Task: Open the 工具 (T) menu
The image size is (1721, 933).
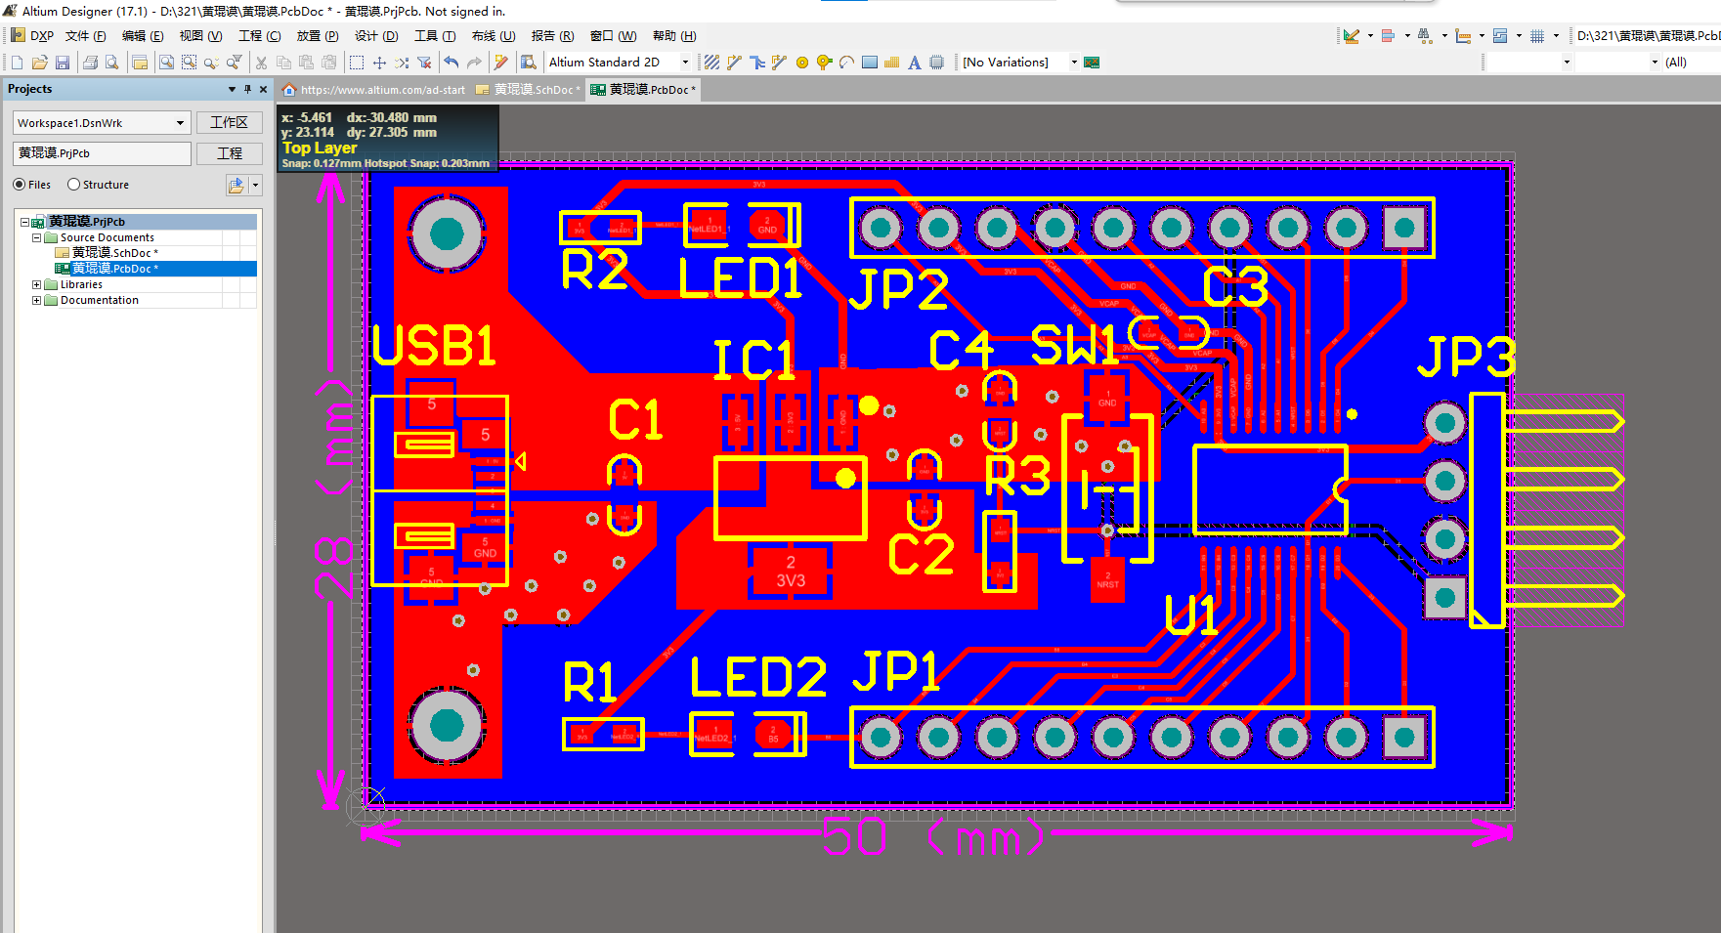Action: pos(435,36)
